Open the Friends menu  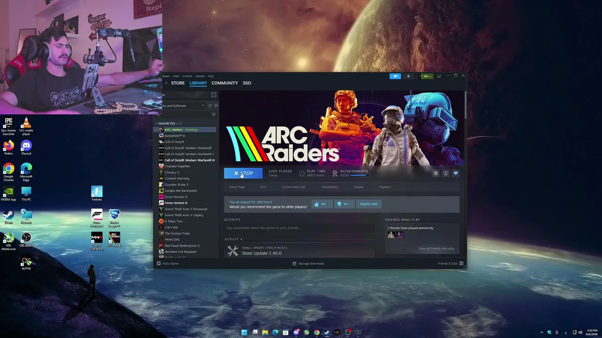[187, 76]
